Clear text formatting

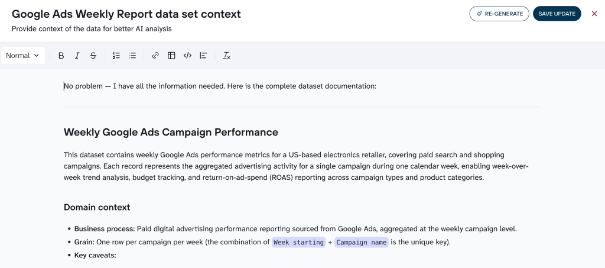pos(226,56)
